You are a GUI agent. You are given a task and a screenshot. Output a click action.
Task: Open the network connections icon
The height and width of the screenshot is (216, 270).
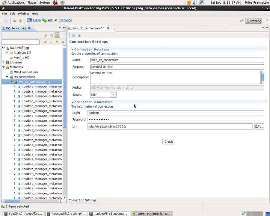click(x=201, y=3)
